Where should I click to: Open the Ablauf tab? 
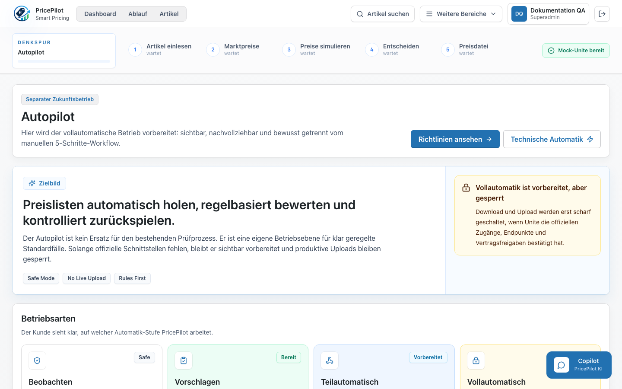[x=138, y=14]
